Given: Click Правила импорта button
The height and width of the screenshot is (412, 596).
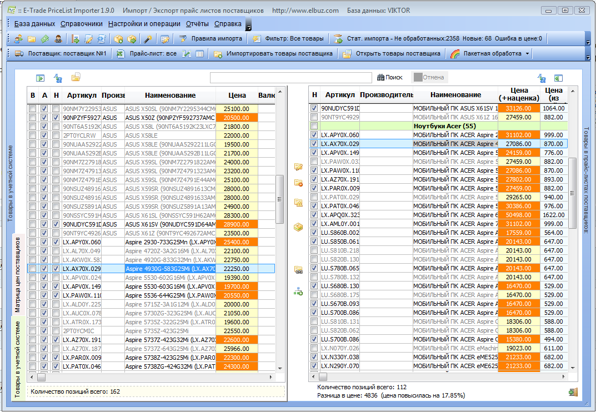Looking at the screenshot, I should 211,39.
